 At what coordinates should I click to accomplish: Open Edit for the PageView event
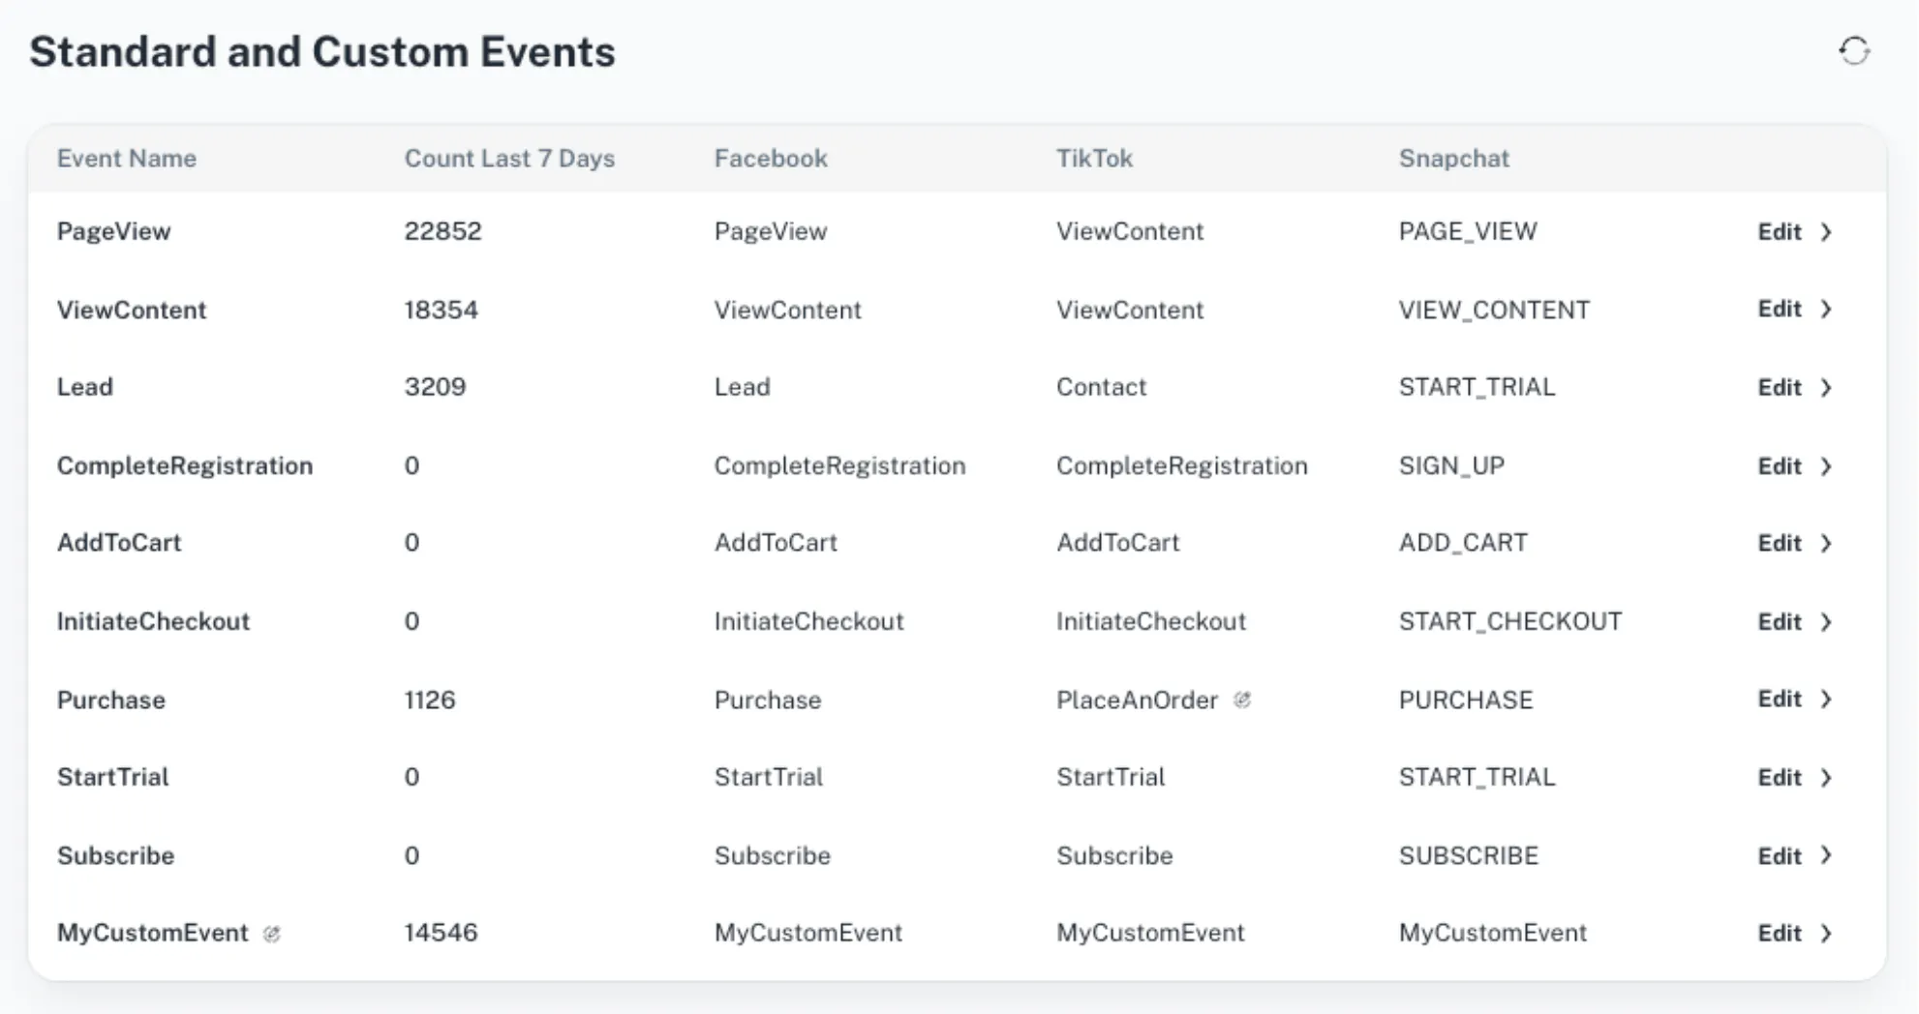coord(1780,232)
